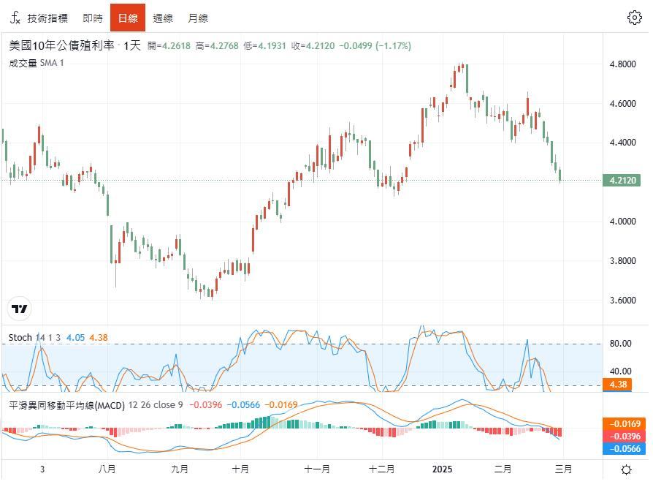Click the TradingView logo badge
The image size is (653, 487).
click(20, 309)
